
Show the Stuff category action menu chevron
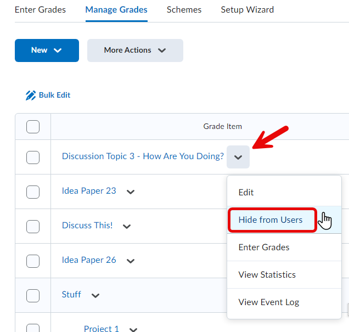point(95,295)
